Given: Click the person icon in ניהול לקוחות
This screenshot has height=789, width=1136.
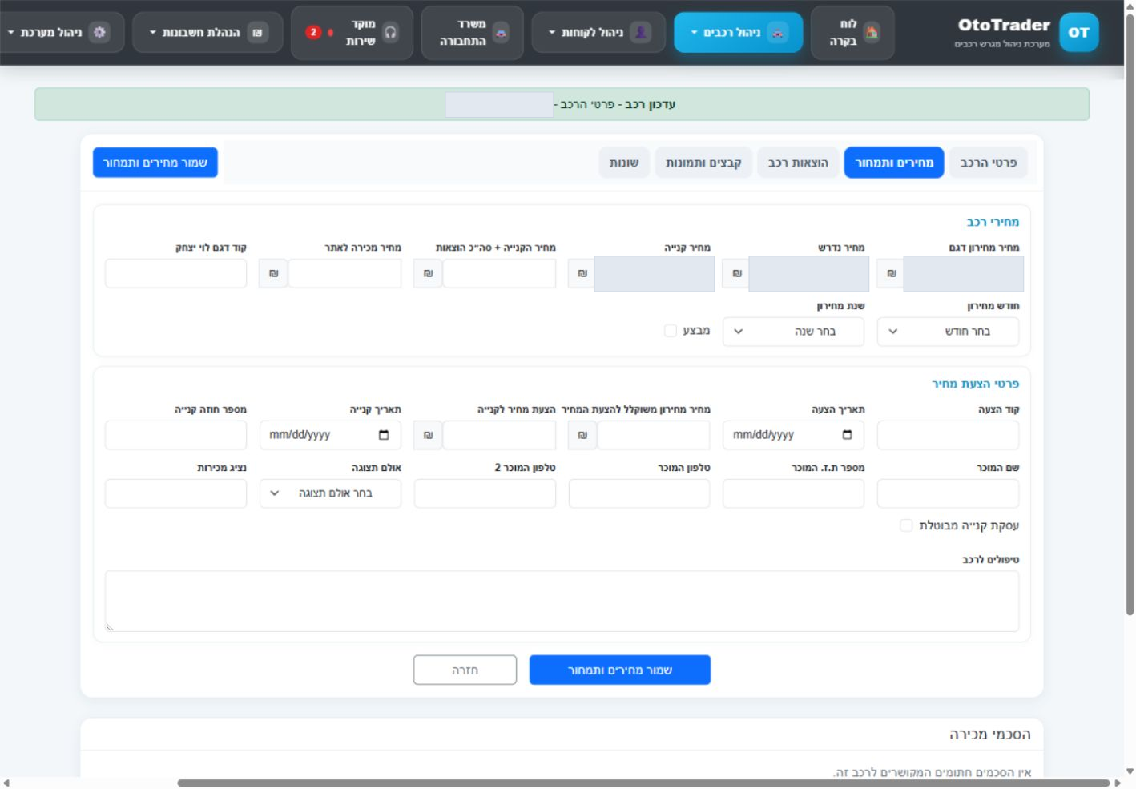Looking at the screenshot, I should coord(640,33).
